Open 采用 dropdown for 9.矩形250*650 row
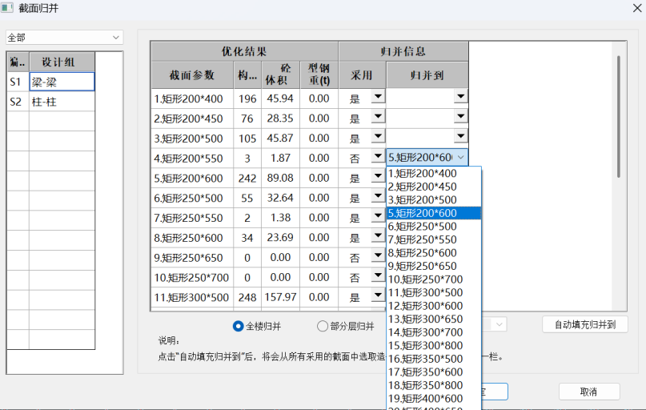The width and height of the screenshot is (646, 410). [x=377, y=257]
